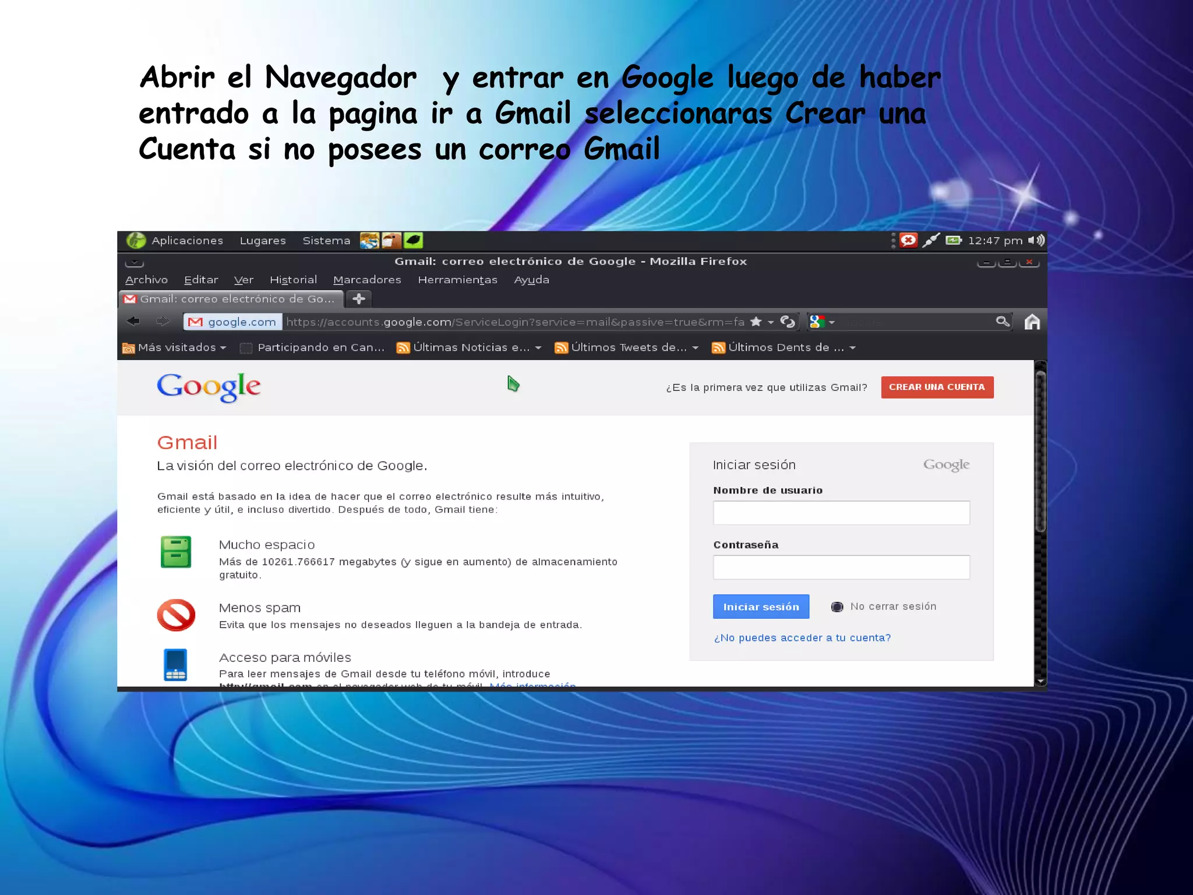Viewport: 1193px width, 895px height.
Task: Click the home page icon
Action: pyautogui.click(x=1032, y=322)
